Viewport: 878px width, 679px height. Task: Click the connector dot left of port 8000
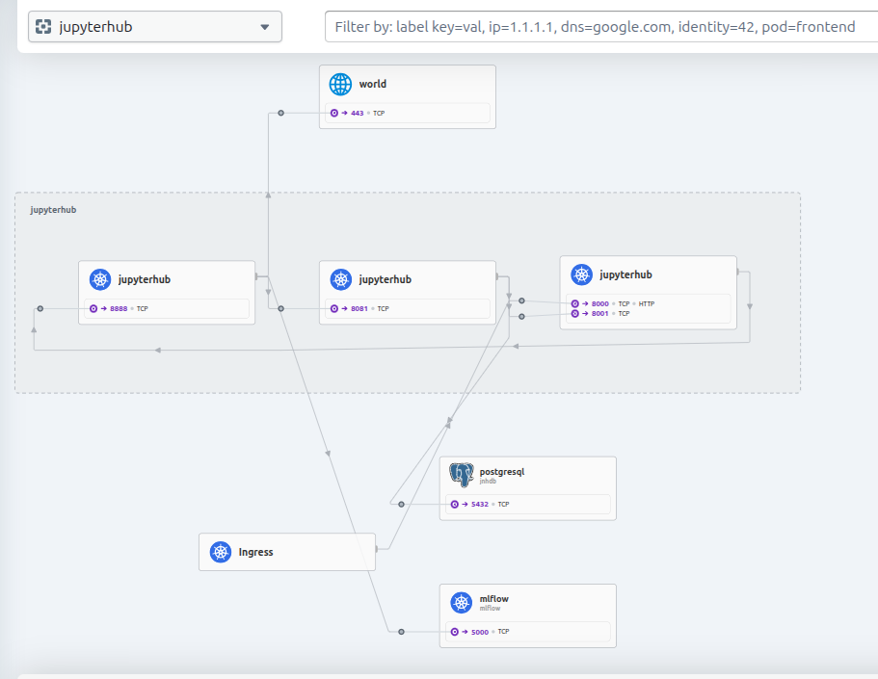pyautogui.click(x=521, y=300)
